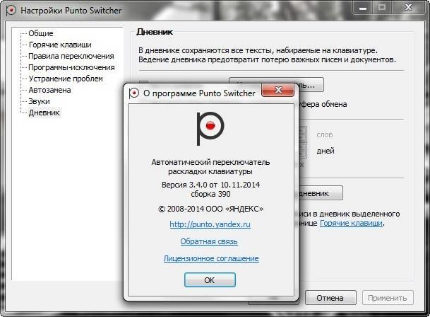Click the Отмена button in settings window

(x=330, y=298)
